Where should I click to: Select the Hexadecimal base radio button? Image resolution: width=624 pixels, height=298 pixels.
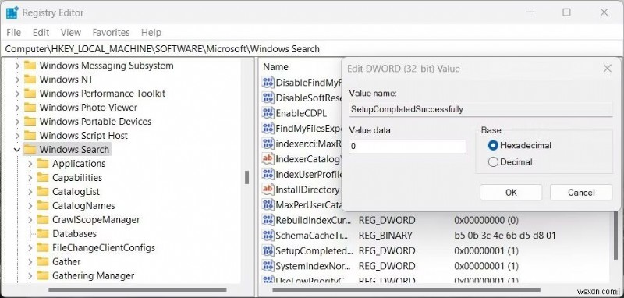(x=493, y=145)
